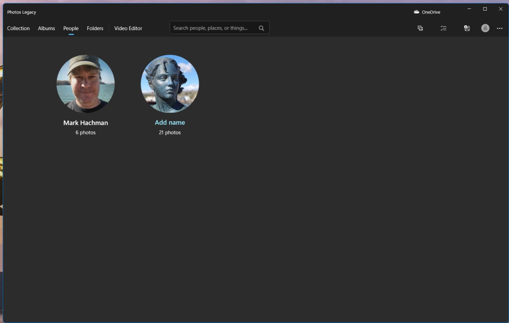Click the search magnifier icon
Screen dimensions: 509x323
click(262, 28)
